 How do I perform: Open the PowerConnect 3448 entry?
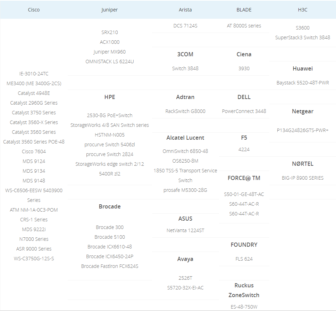point(244,111)
